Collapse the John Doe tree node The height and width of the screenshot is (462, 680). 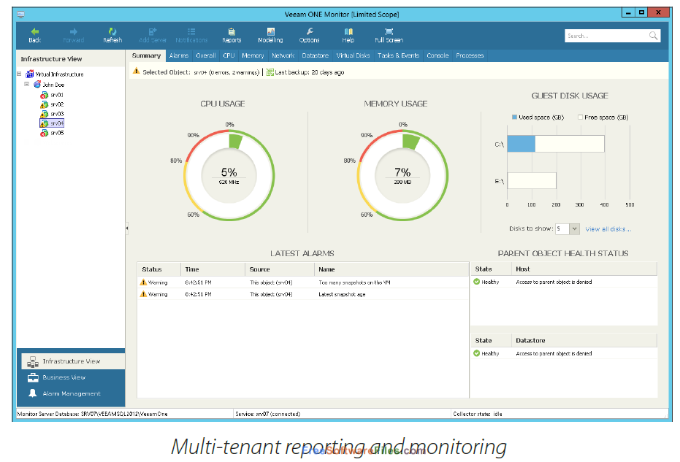tap(27, 84)
